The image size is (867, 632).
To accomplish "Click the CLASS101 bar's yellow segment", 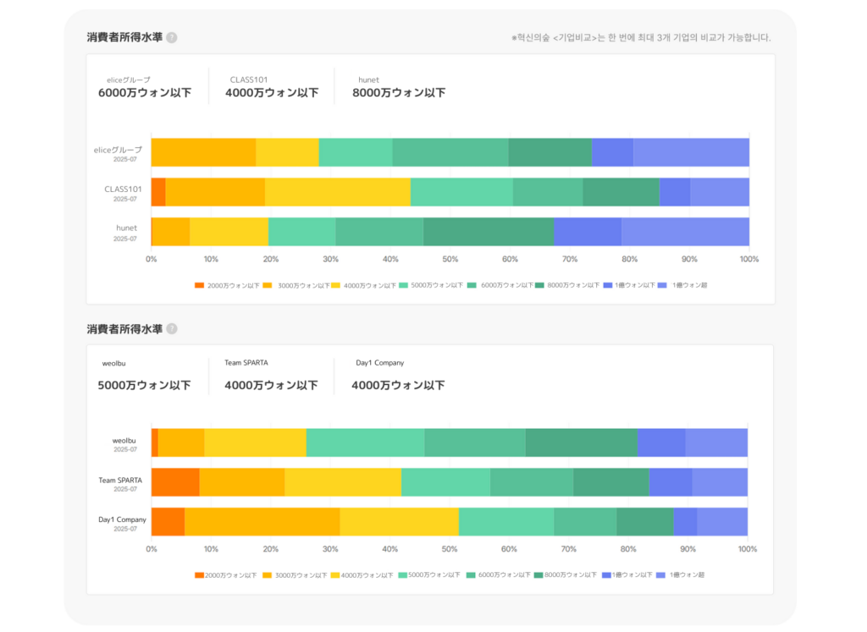I will pyautogui.click(x=337, y=192).
